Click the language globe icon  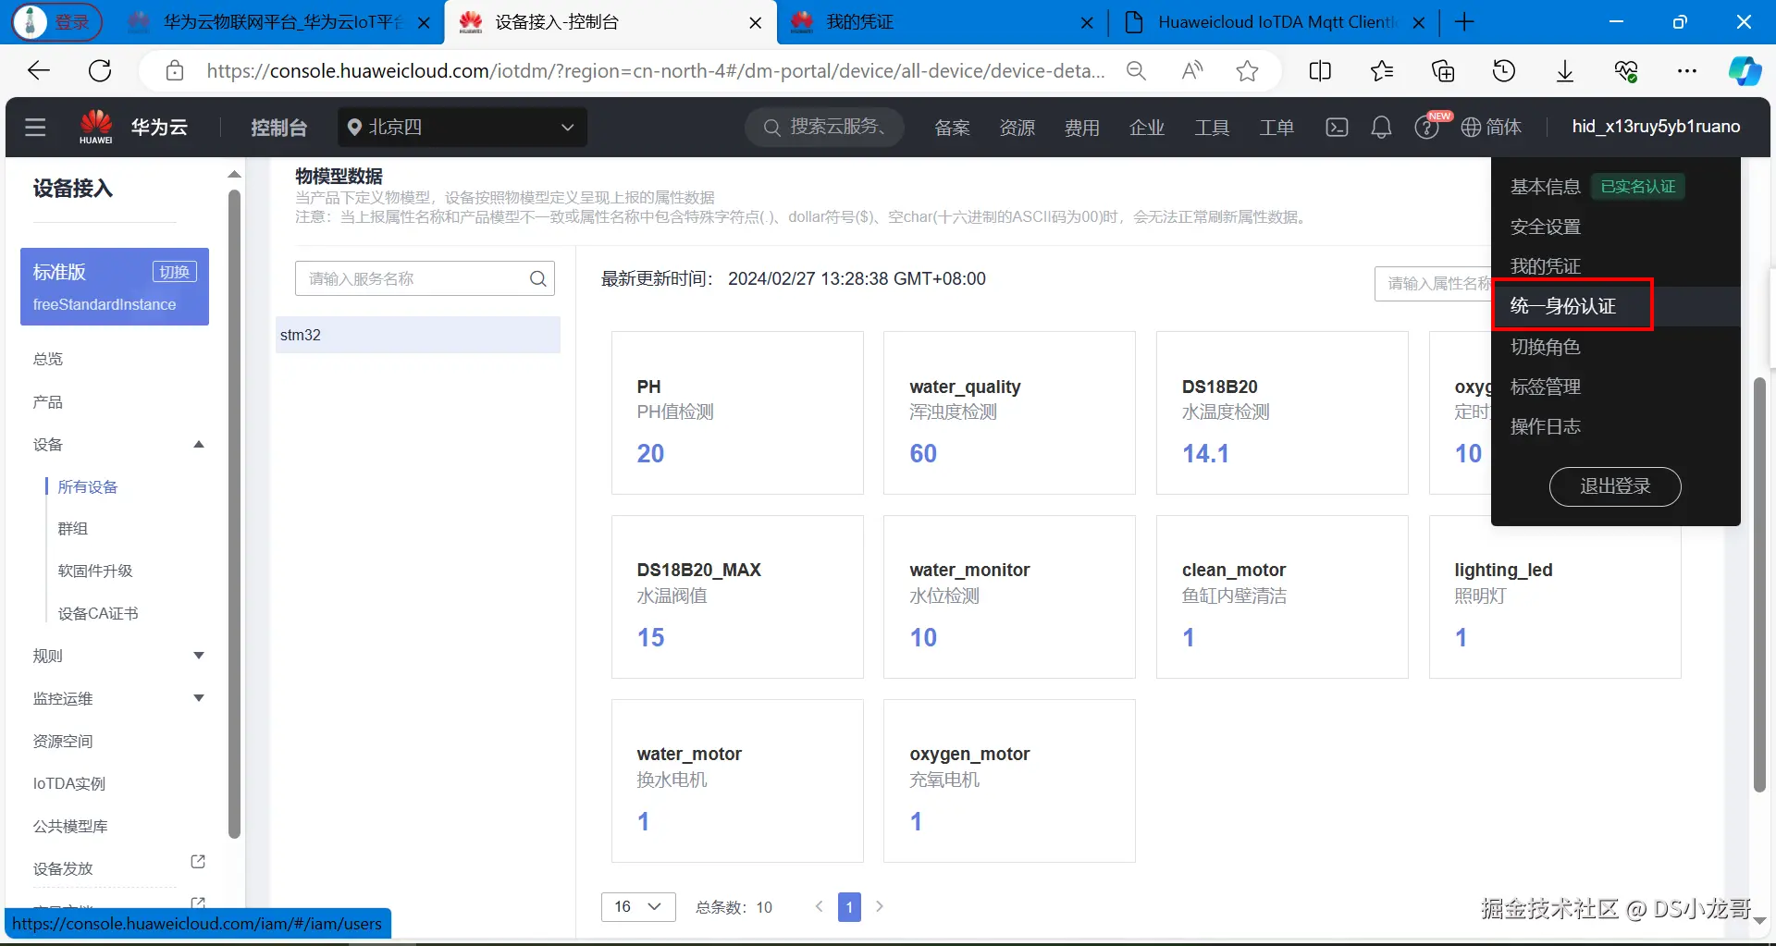click(x=1471, y=127)
